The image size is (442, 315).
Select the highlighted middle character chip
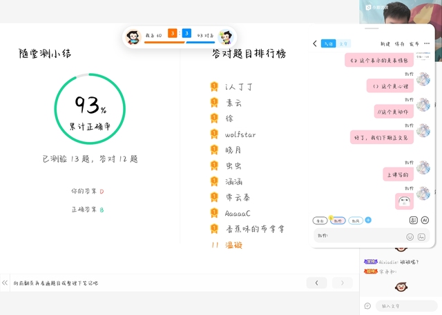pyautogui.click(x=338, y=221)
